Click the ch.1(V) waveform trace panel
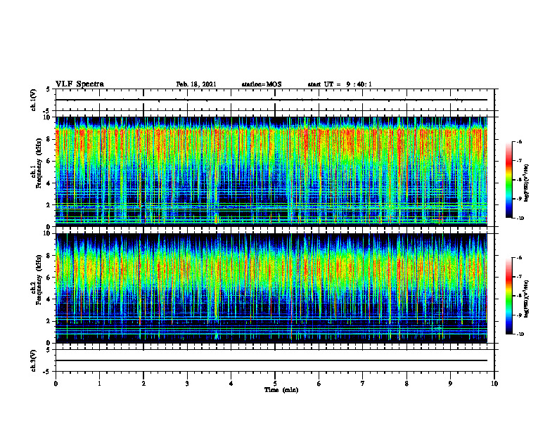Image resolution: width=557 pixels, height=430 pixels. [x=275, y=100]
